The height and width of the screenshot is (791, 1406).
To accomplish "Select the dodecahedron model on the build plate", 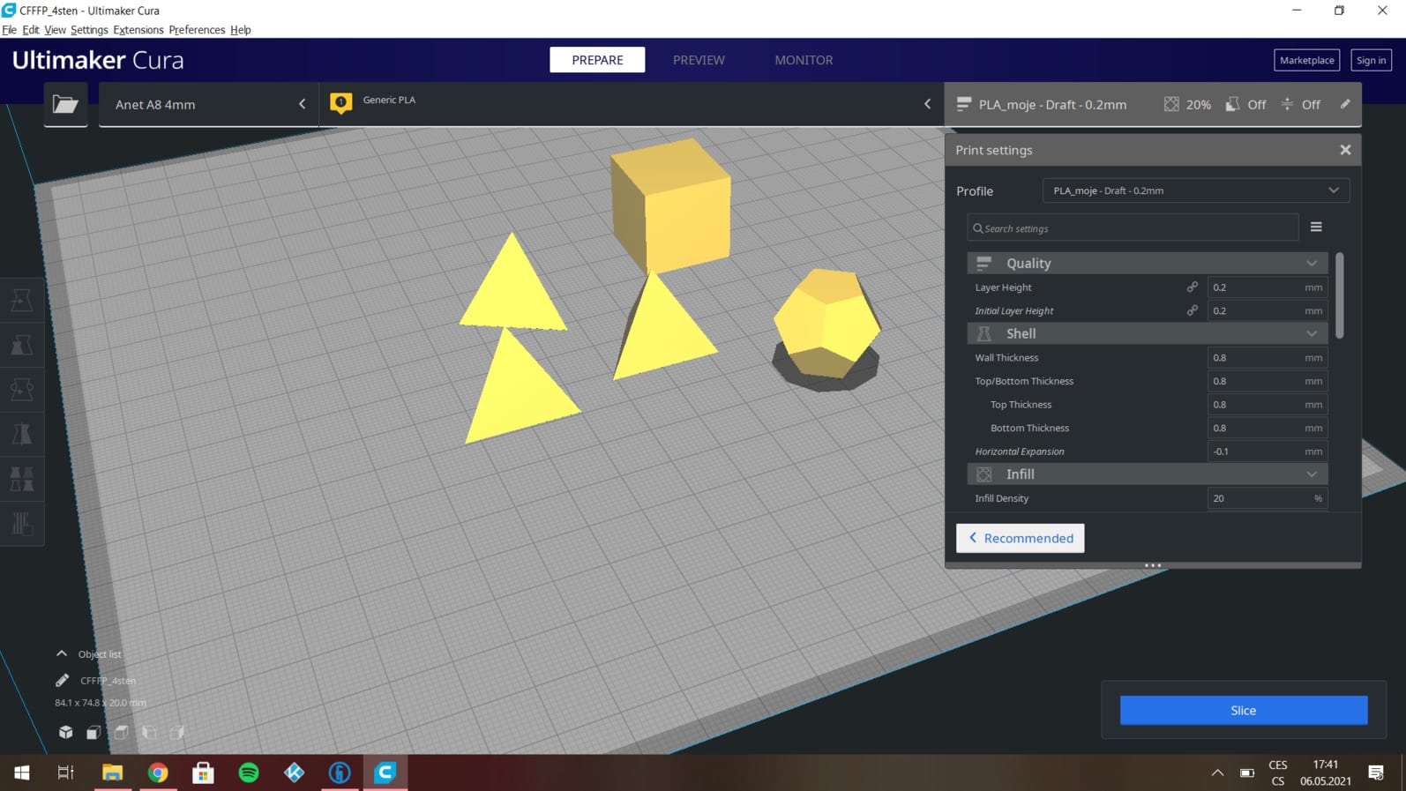I will [x=826, y=324].
